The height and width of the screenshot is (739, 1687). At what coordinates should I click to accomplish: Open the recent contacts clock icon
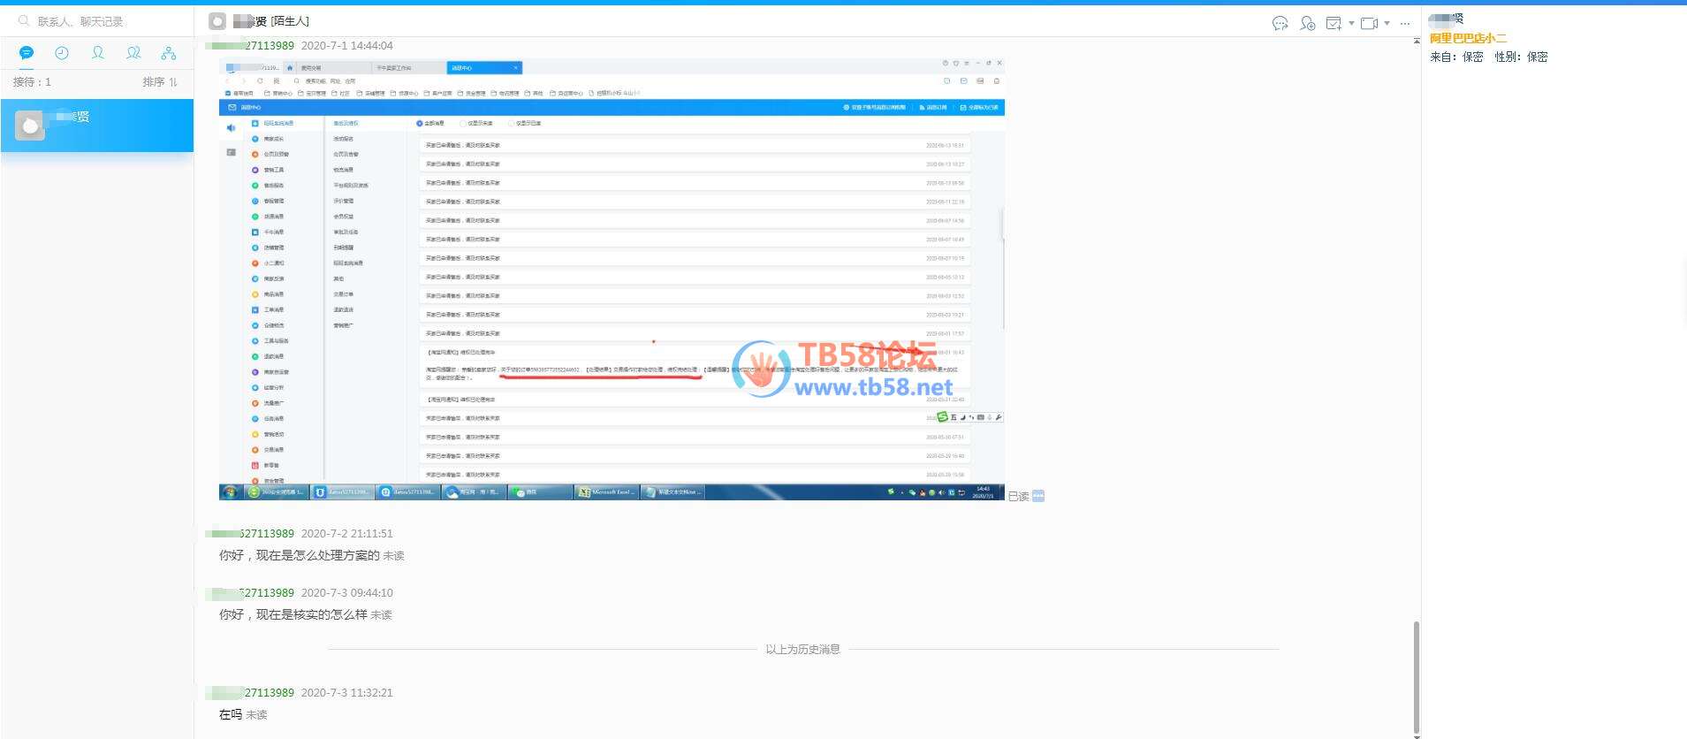point(62,53)
